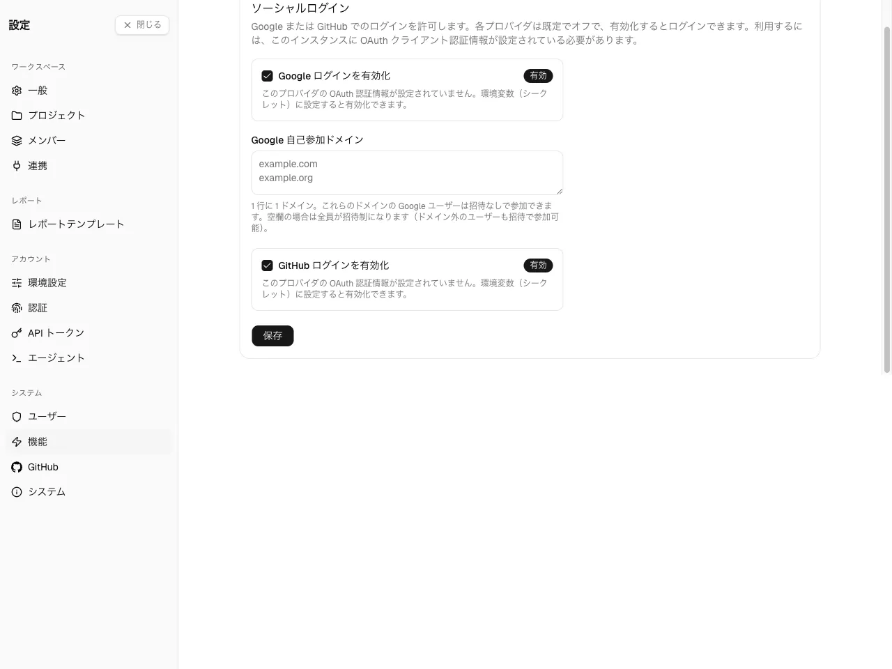
Task: Open the API トークン page
Action: [89, 333]
